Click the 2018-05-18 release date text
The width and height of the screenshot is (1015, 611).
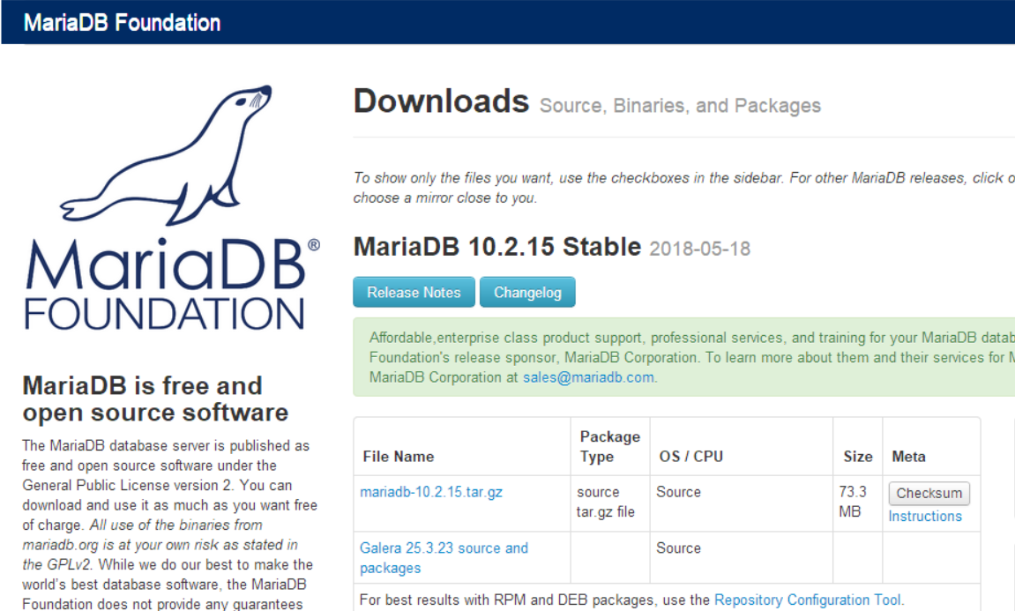[700, 250]
